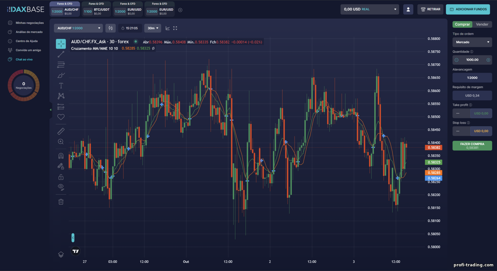
Task: Click the 15:21:05 clock display
Action: (130, 28)
